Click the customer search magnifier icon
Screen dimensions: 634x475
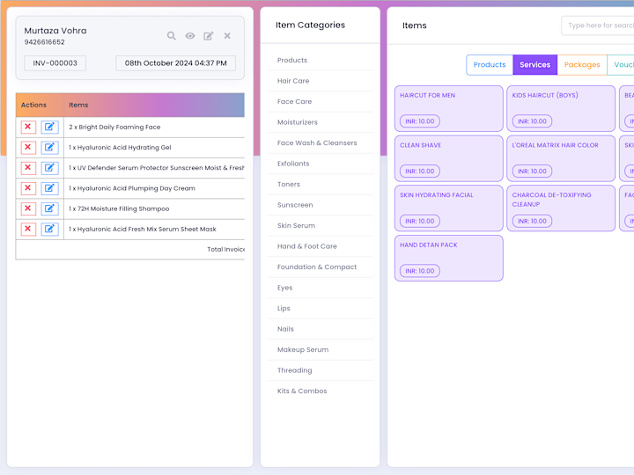(x=172, y=36)
